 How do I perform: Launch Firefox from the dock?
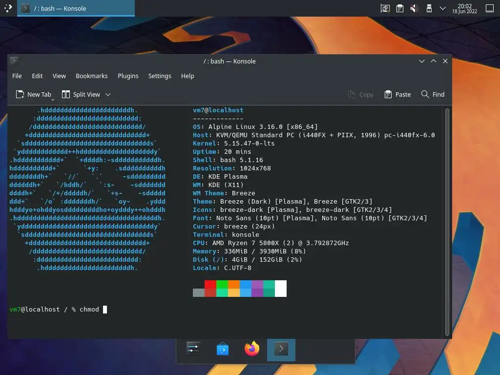pos(252,349)
